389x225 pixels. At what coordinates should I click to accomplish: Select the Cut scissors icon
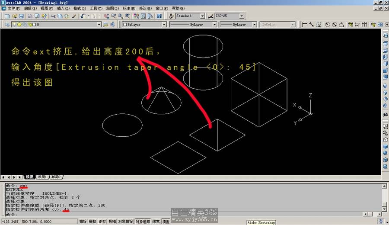pos(53,16)
